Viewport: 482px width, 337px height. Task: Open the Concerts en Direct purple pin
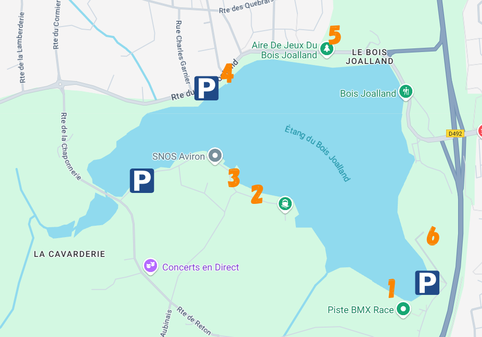[150, 266]
